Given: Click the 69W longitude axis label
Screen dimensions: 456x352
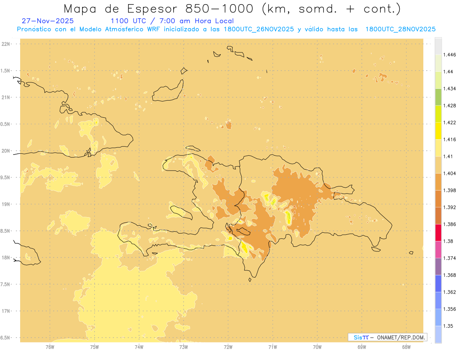Looking at the screenshot, I should tap(362, 347).
